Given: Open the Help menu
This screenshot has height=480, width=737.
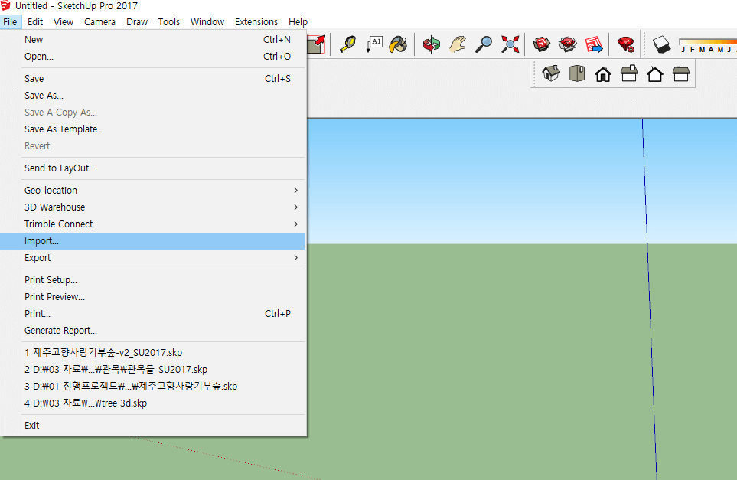Looking at the screenshot, I should (x=298, y=21).
